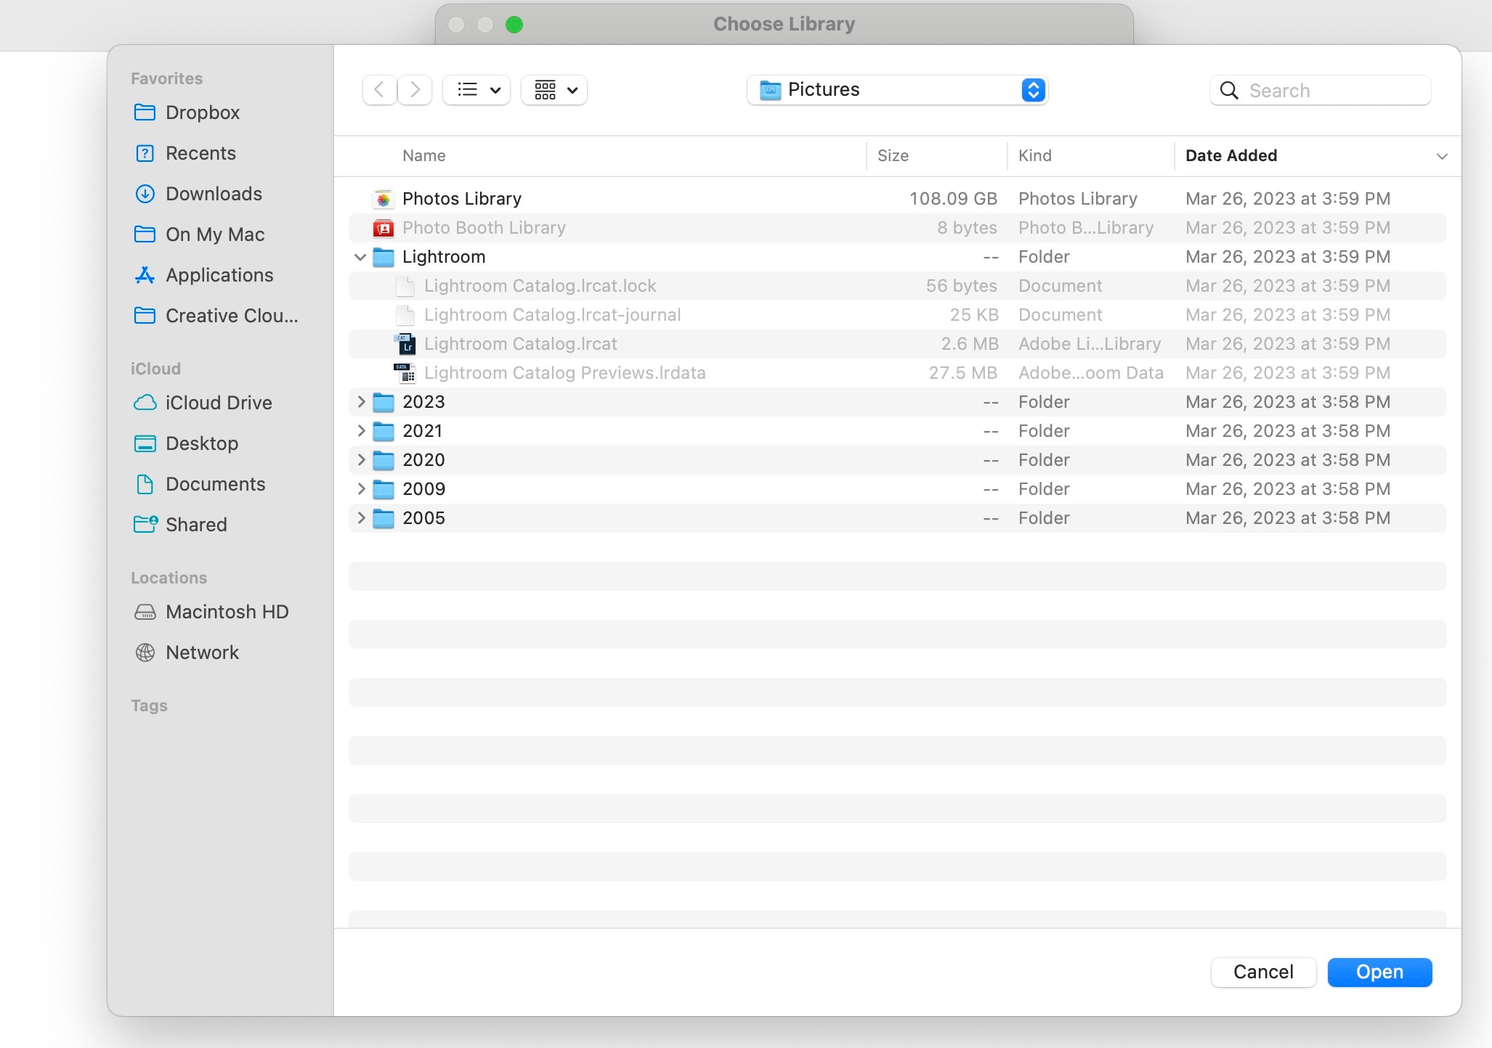Open the Pictures location popup
Image resolution: width=1492 pixels, height=1048 pixels.
[x=898, y=90]
